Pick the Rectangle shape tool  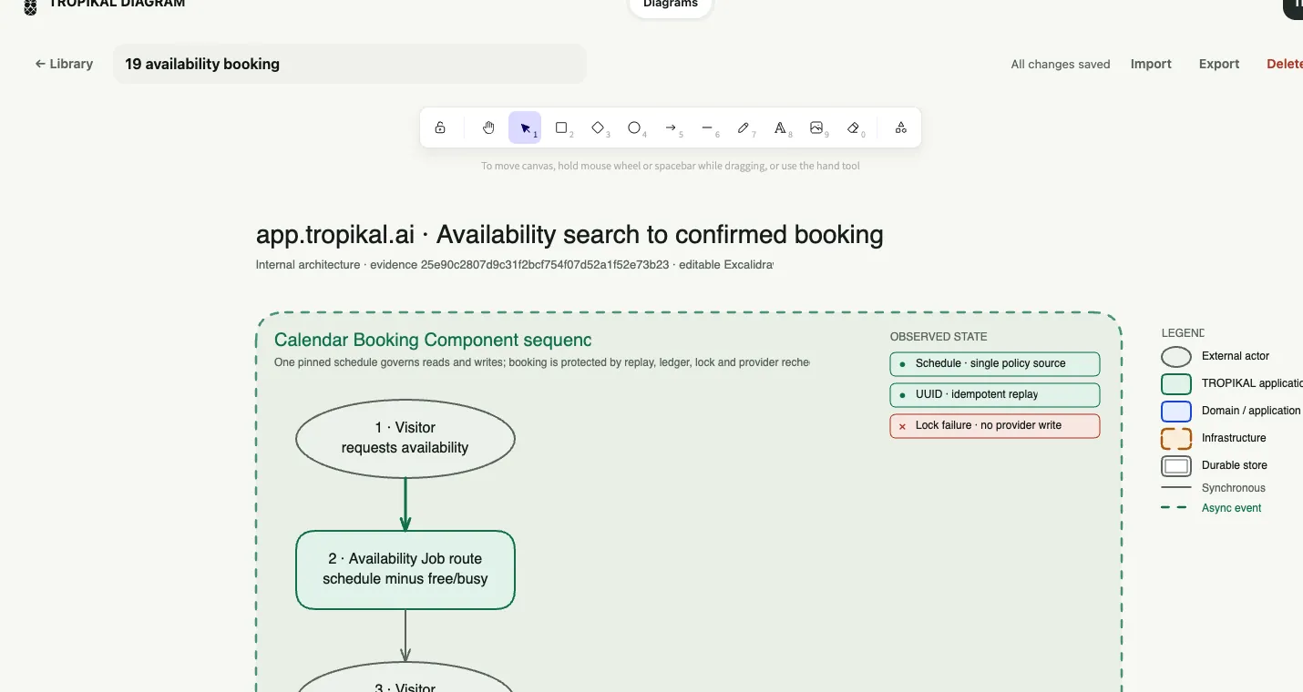[561, 127]
